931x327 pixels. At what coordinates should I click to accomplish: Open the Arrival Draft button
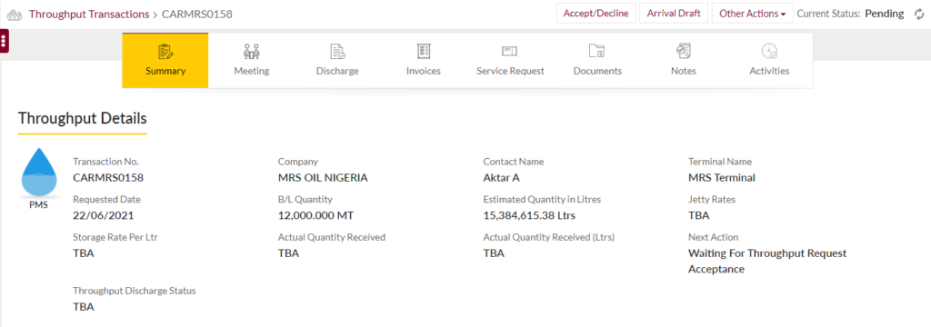674,13
